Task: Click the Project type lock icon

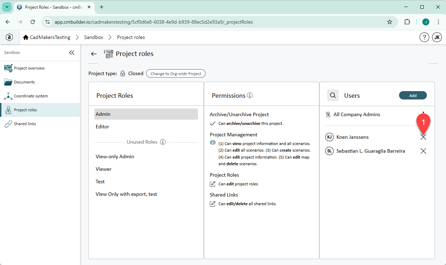Action: click(122, 73)
